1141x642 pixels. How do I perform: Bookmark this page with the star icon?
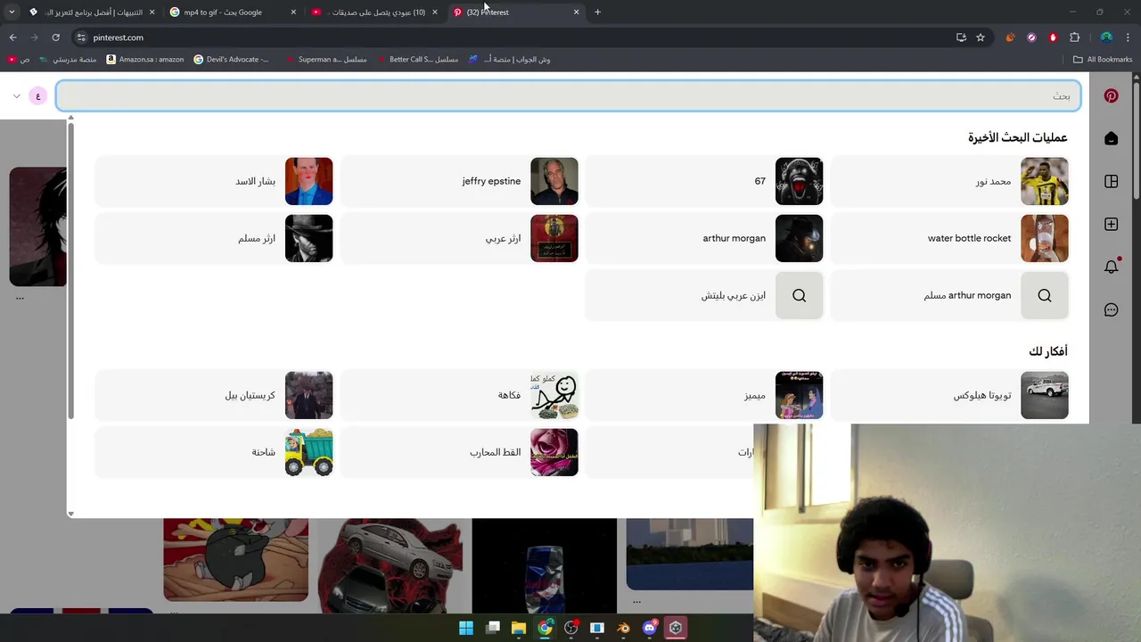[981, 37]
